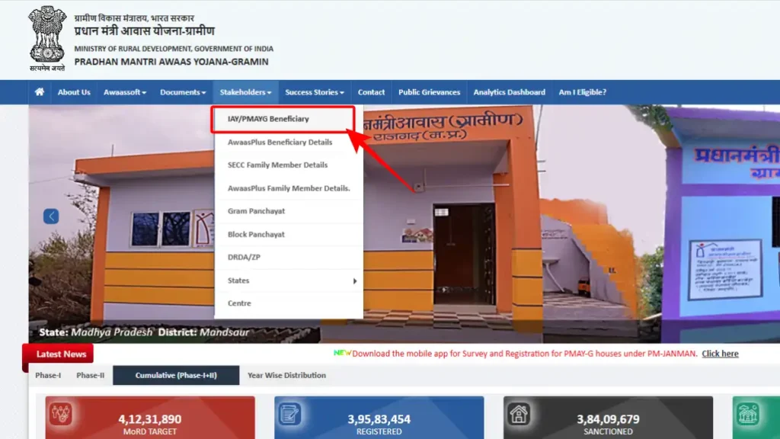Select the Cumulative (Phase-I+II) tab
The width and height of the screenshot is (780, 439).
click(176, 375)
